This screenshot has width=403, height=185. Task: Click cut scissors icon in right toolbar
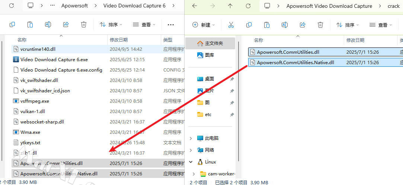coord(231,25)
